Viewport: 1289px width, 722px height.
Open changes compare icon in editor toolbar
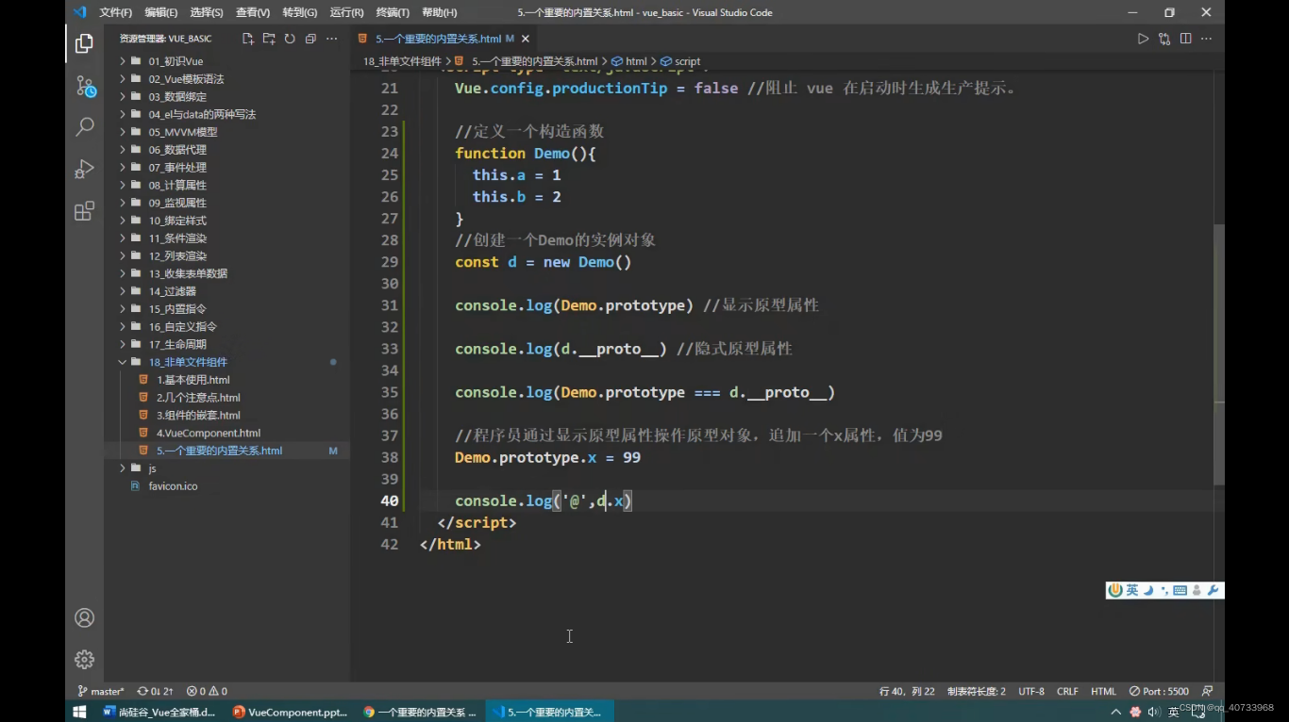point(1164,39)
